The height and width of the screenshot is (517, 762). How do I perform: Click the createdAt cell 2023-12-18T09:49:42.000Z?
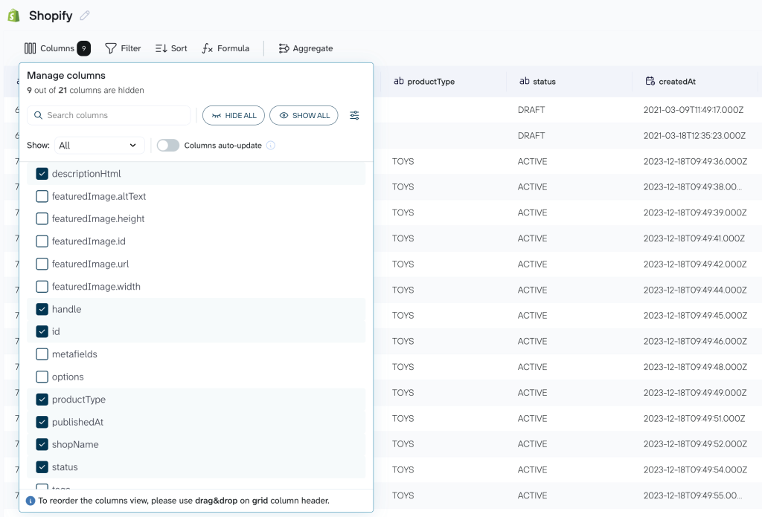(695, 264)
